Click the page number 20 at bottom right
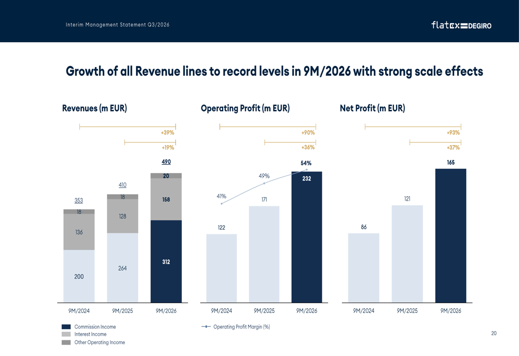This screenshot has height=356, width=519. tap(494, 334)
